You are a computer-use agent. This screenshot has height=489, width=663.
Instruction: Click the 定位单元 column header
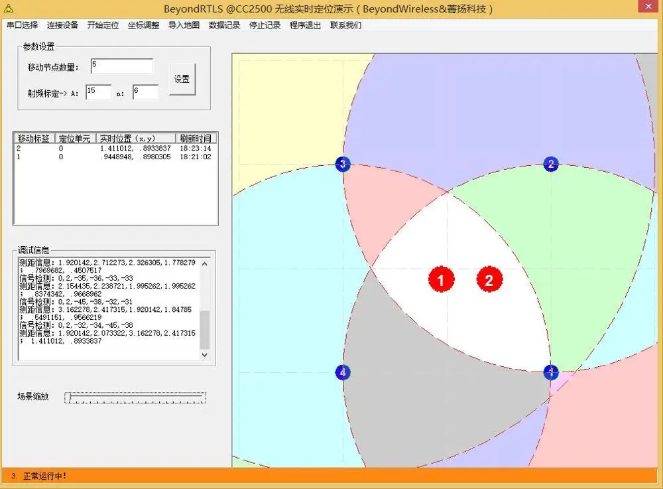coord(75,138)
